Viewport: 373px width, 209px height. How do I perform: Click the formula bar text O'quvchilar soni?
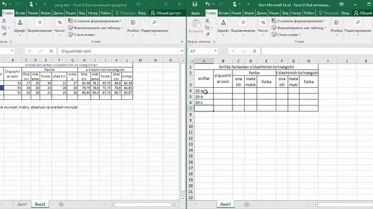point(76,51)
